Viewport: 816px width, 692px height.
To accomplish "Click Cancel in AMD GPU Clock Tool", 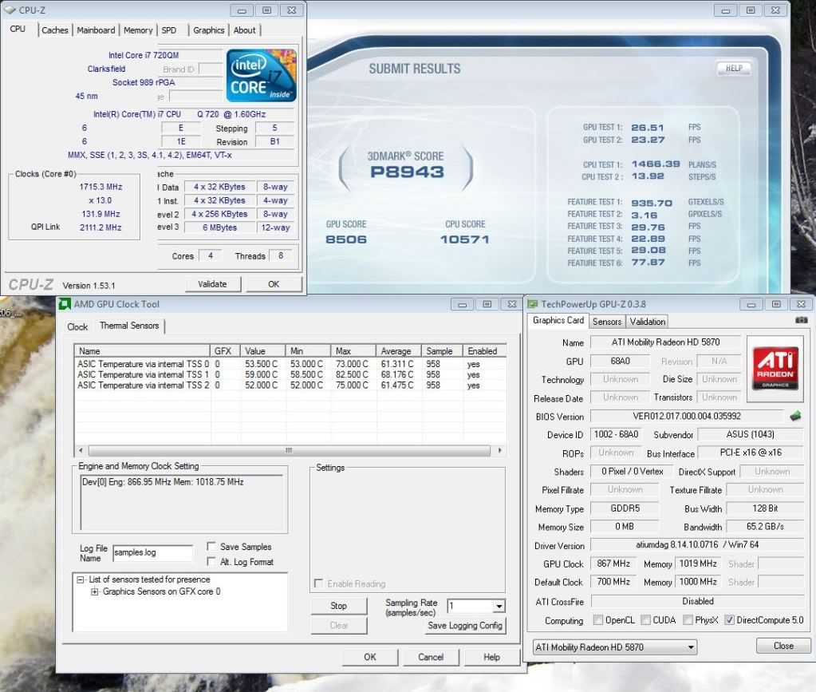I will pos(431,657).
